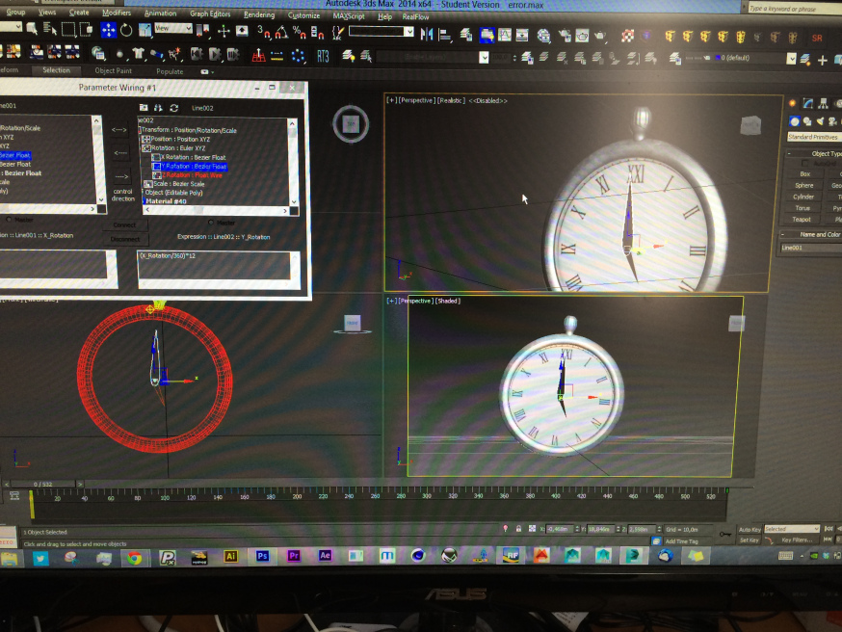
Task: Select the Move transform tool in toolbar
Action: click(x=108, y=30)
